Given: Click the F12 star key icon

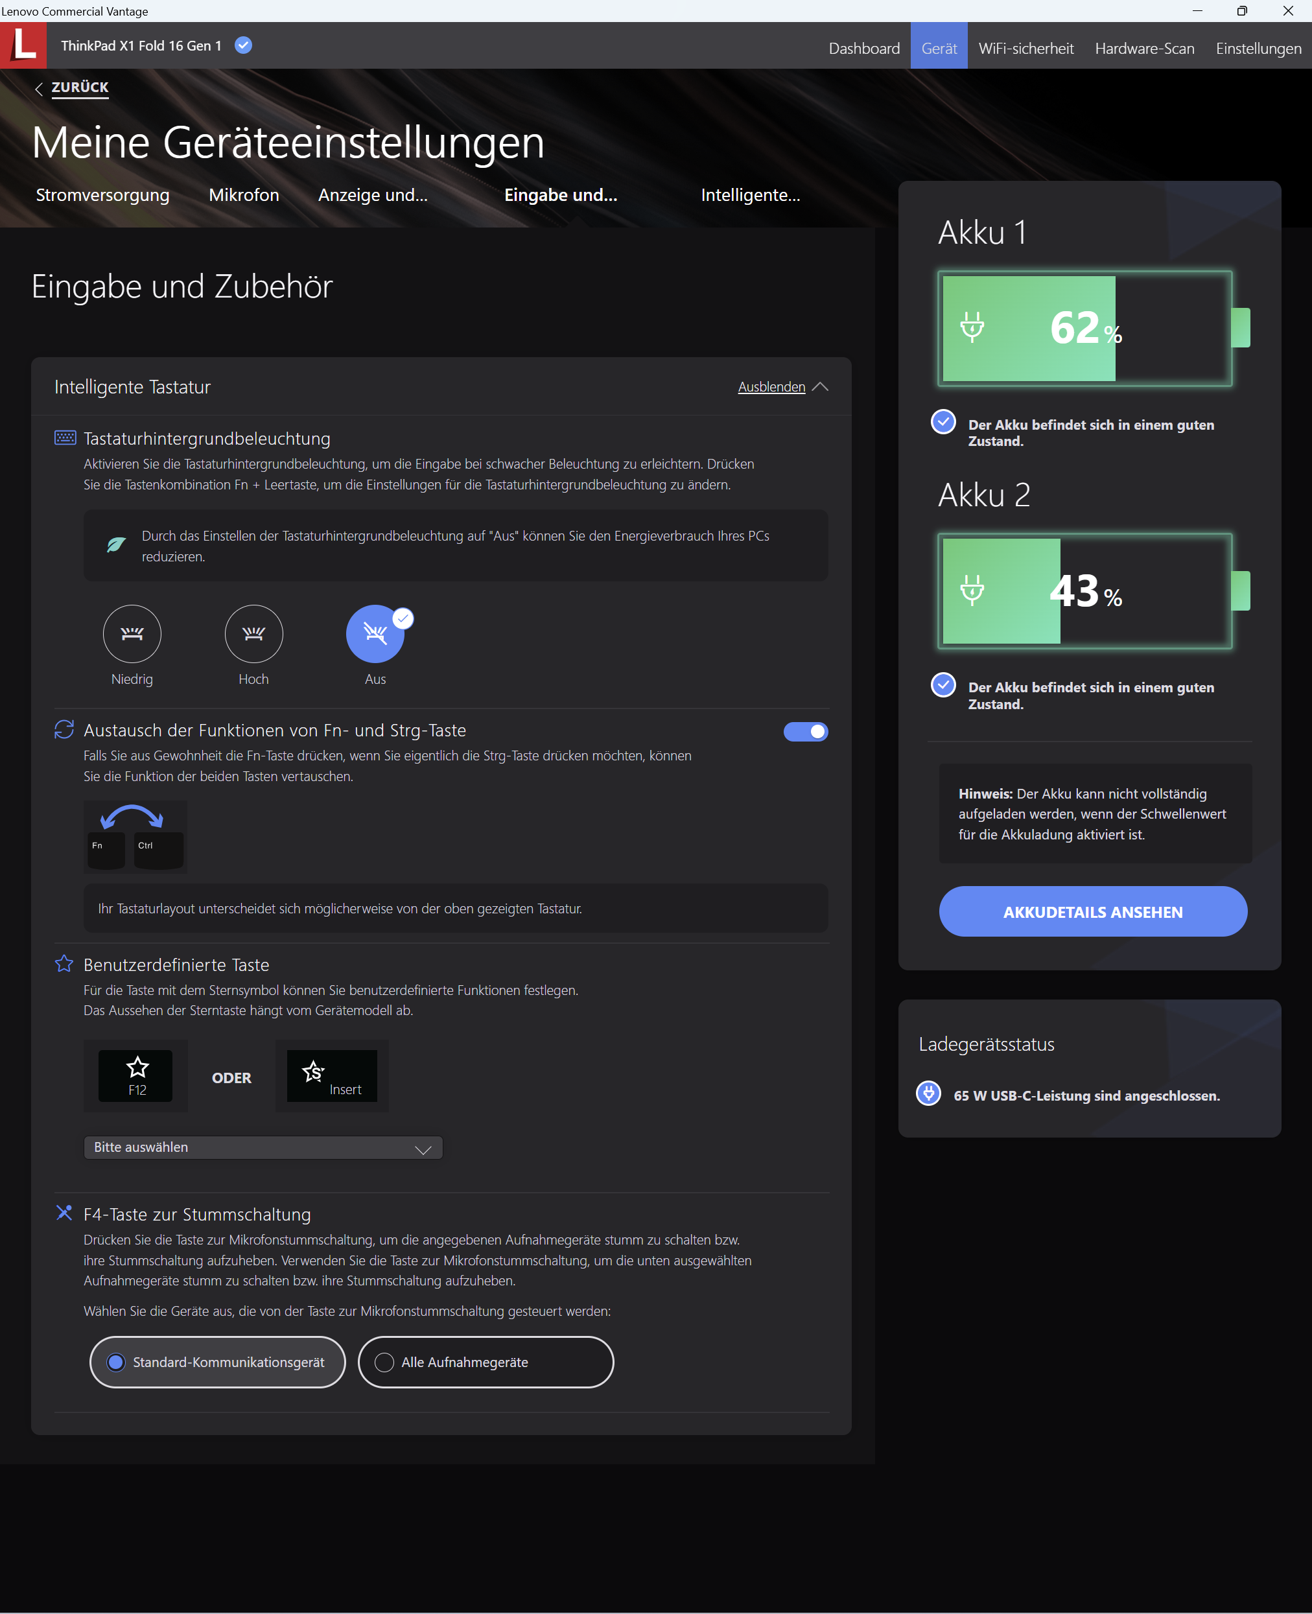Looking at the screenshot, I should click(136, 1075).
